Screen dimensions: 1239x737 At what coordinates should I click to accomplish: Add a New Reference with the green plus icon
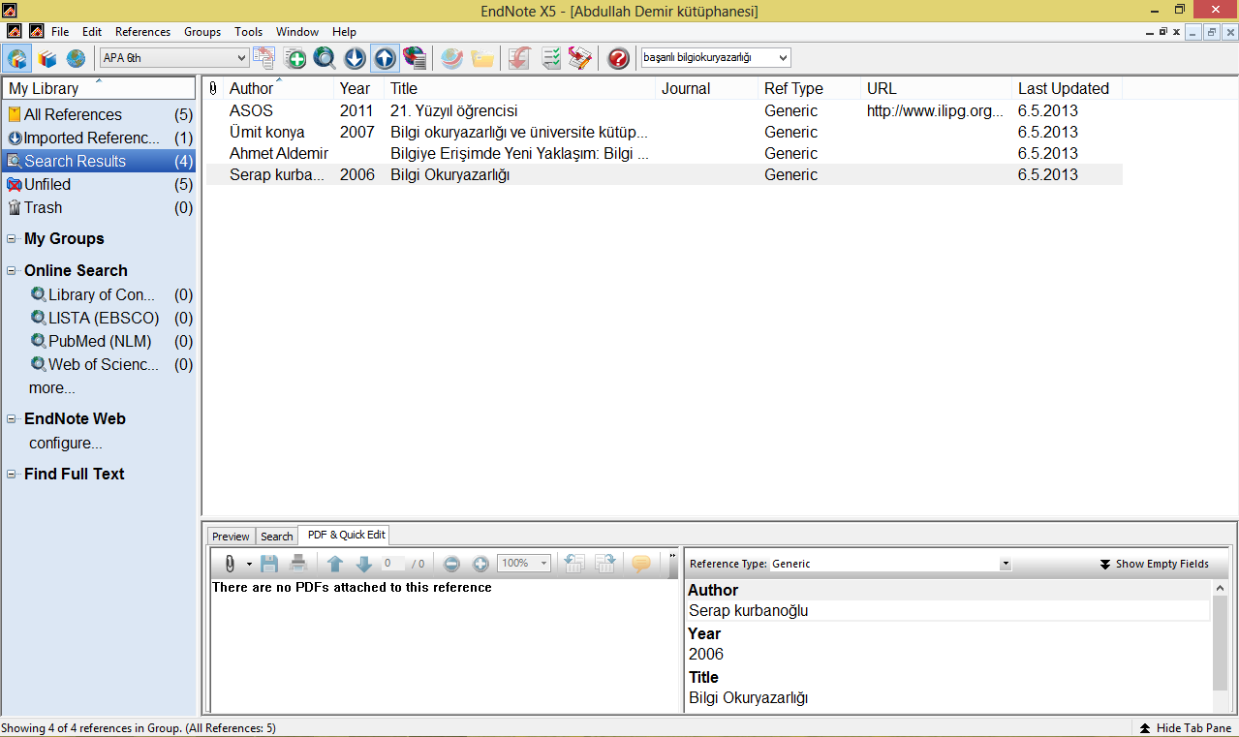tap(295, 58)
